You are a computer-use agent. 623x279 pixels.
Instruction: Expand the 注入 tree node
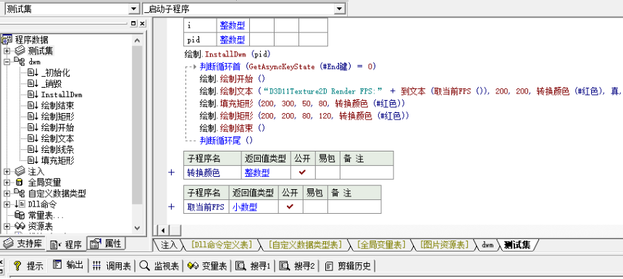[7, 172]
